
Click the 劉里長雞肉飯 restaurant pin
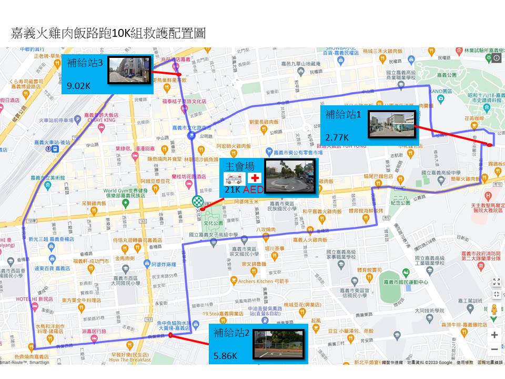(264, 130)
